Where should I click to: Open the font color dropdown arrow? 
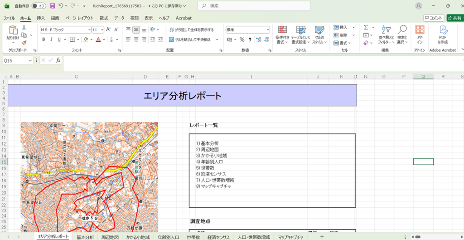tap(104, 39)
